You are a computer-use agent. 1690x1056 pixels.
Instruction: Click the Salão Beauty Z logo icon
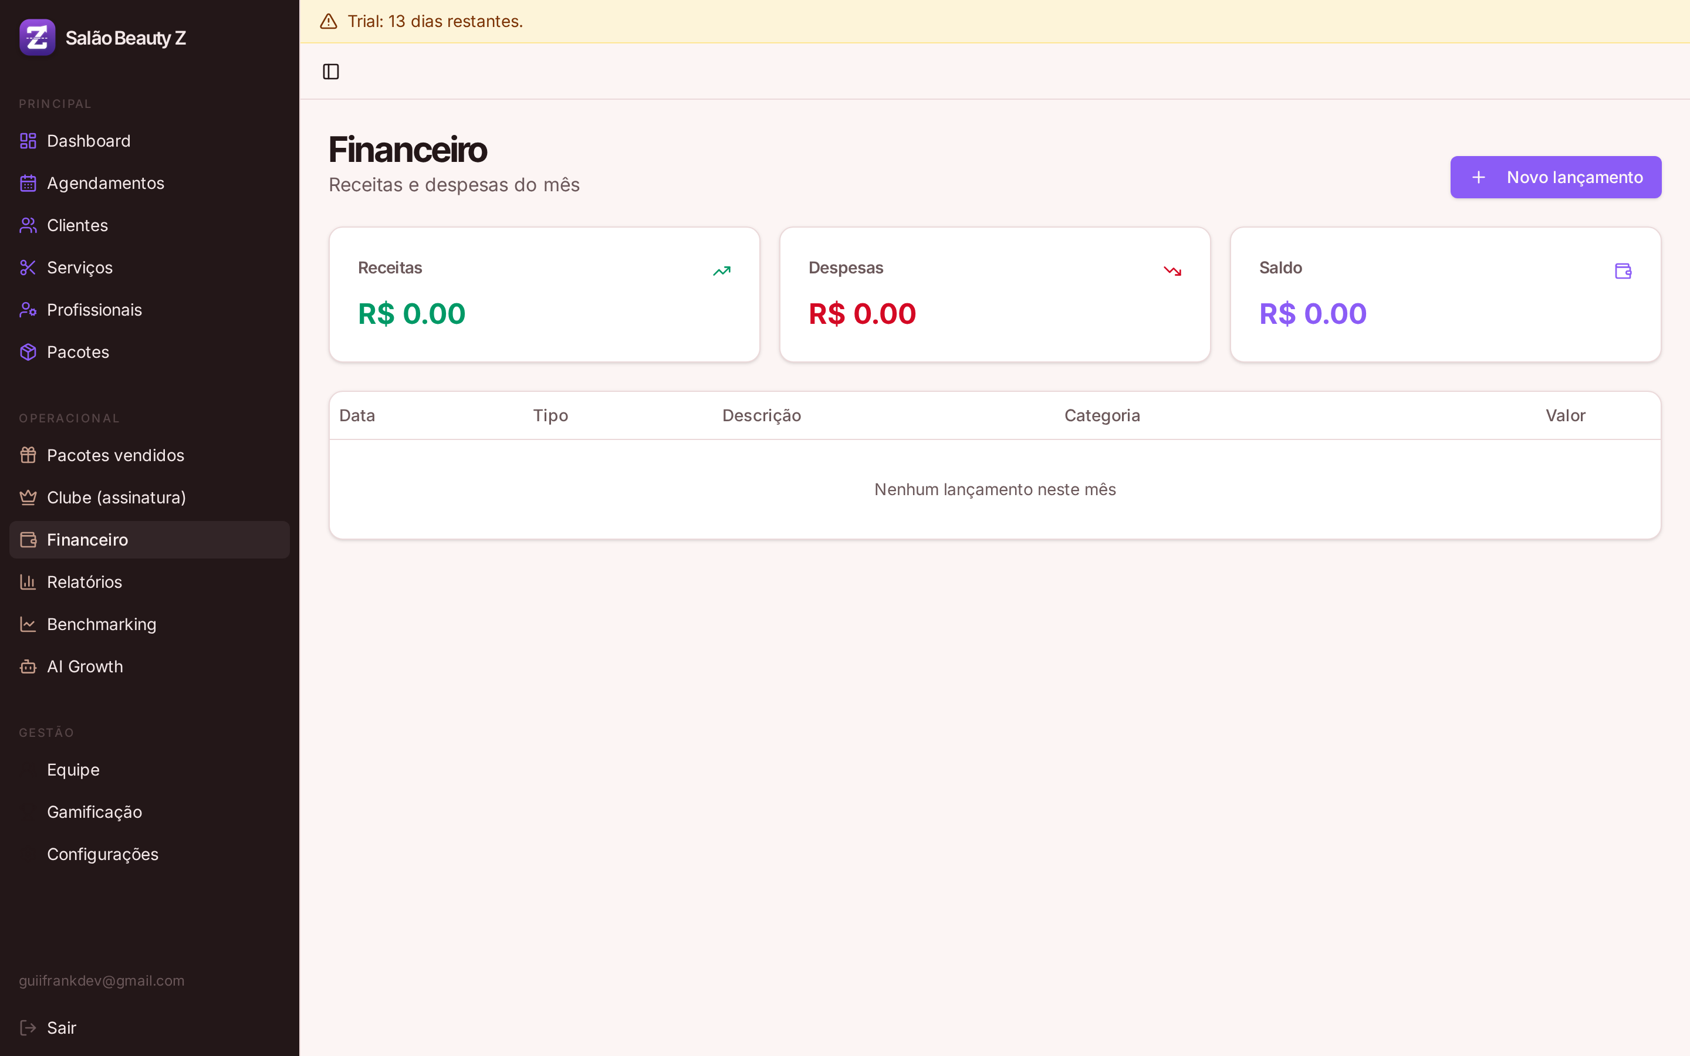point(37,38)
